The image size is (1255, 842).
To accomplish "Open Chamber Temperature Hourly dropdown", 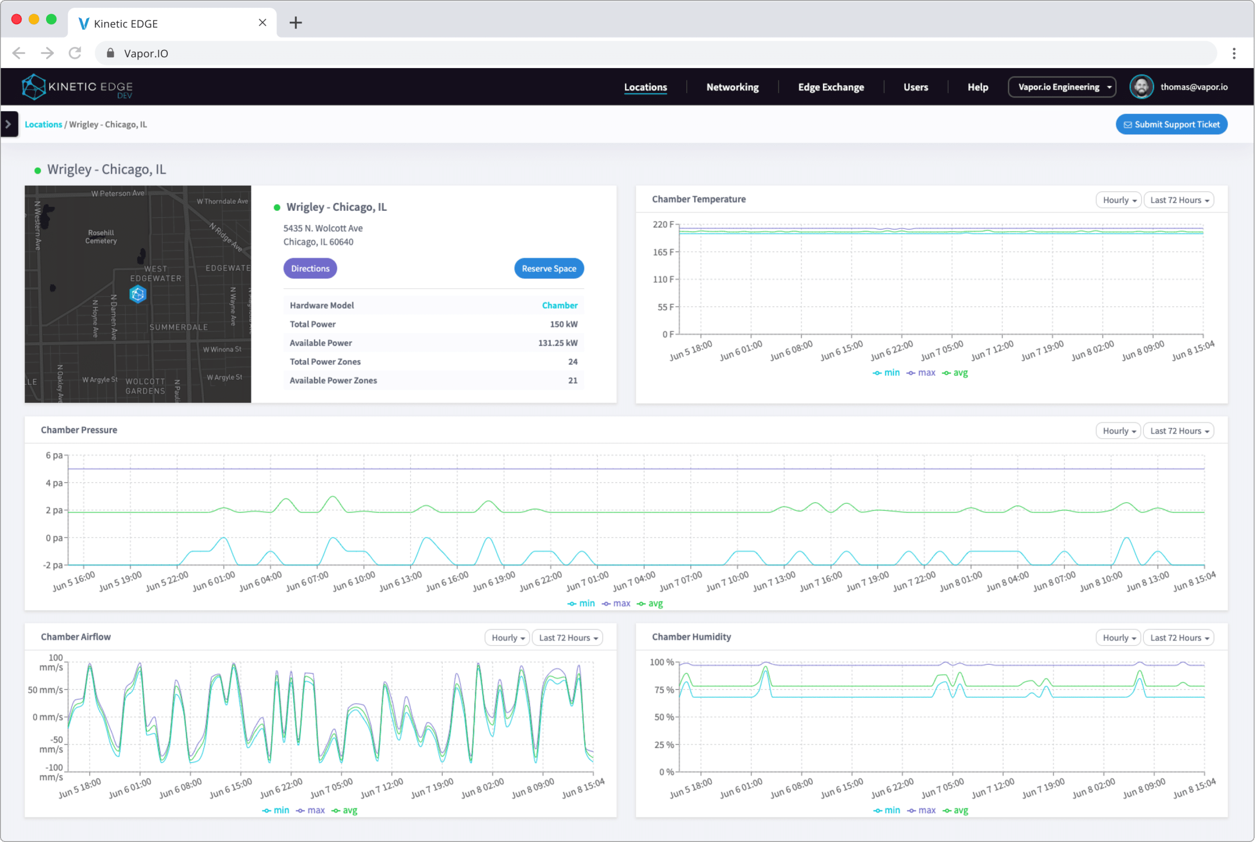I will point(1118,200).
